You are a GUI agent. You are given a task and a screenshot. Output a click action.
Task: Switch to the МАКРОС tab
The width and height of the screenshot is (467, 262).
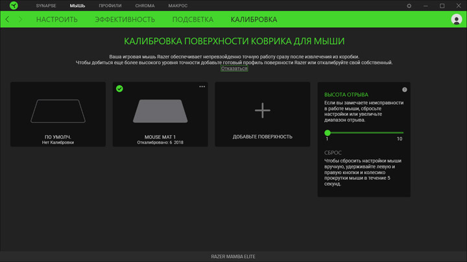[x=178, y=6]
